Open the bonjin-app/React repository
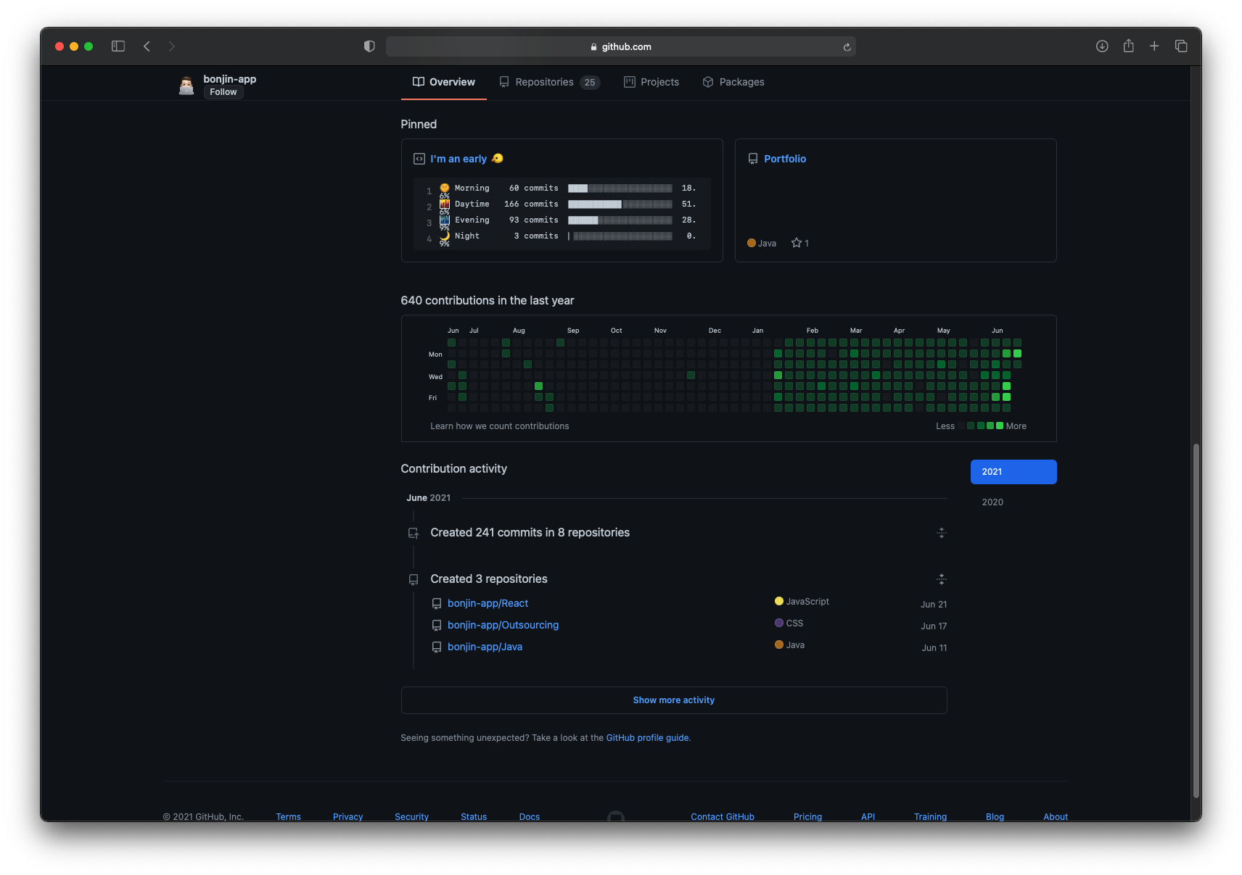 coord(488,603)
